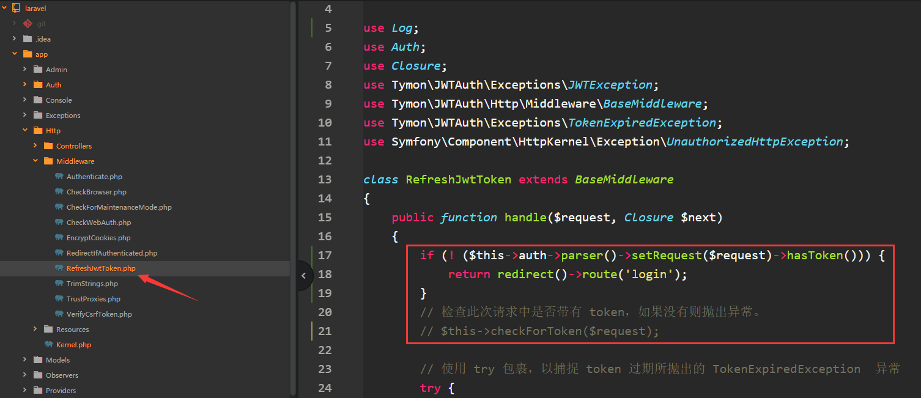Open EncryptCookies.php file
Screen dimensions: 921x398
(98, 238)
